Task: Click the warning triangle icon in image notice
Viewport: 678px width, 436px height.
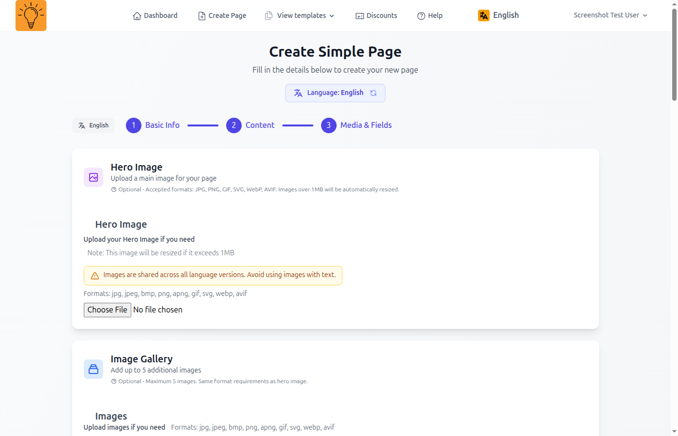Action: (x=95, y=276)
